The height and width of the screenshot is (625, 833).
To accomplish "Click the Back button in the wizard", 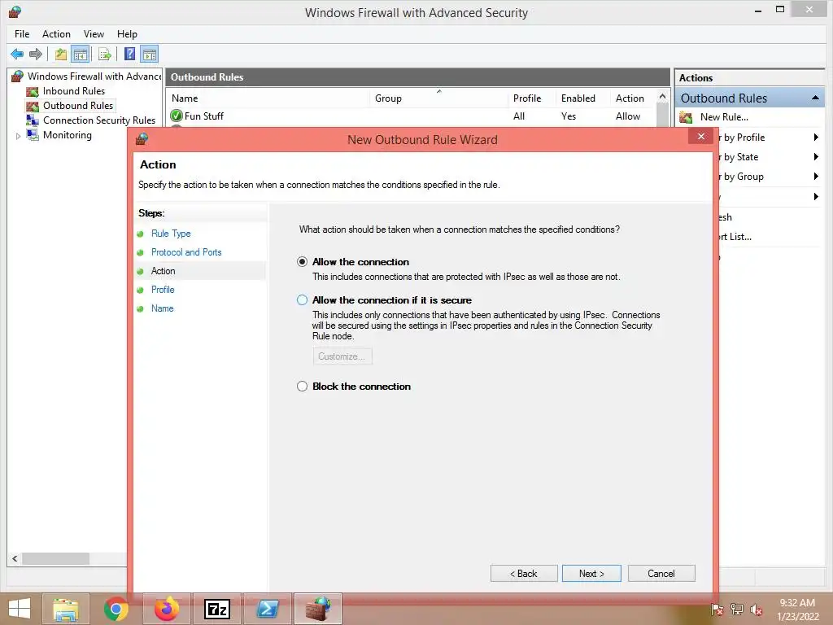I will pyautogui.click(x=523, y=574).
